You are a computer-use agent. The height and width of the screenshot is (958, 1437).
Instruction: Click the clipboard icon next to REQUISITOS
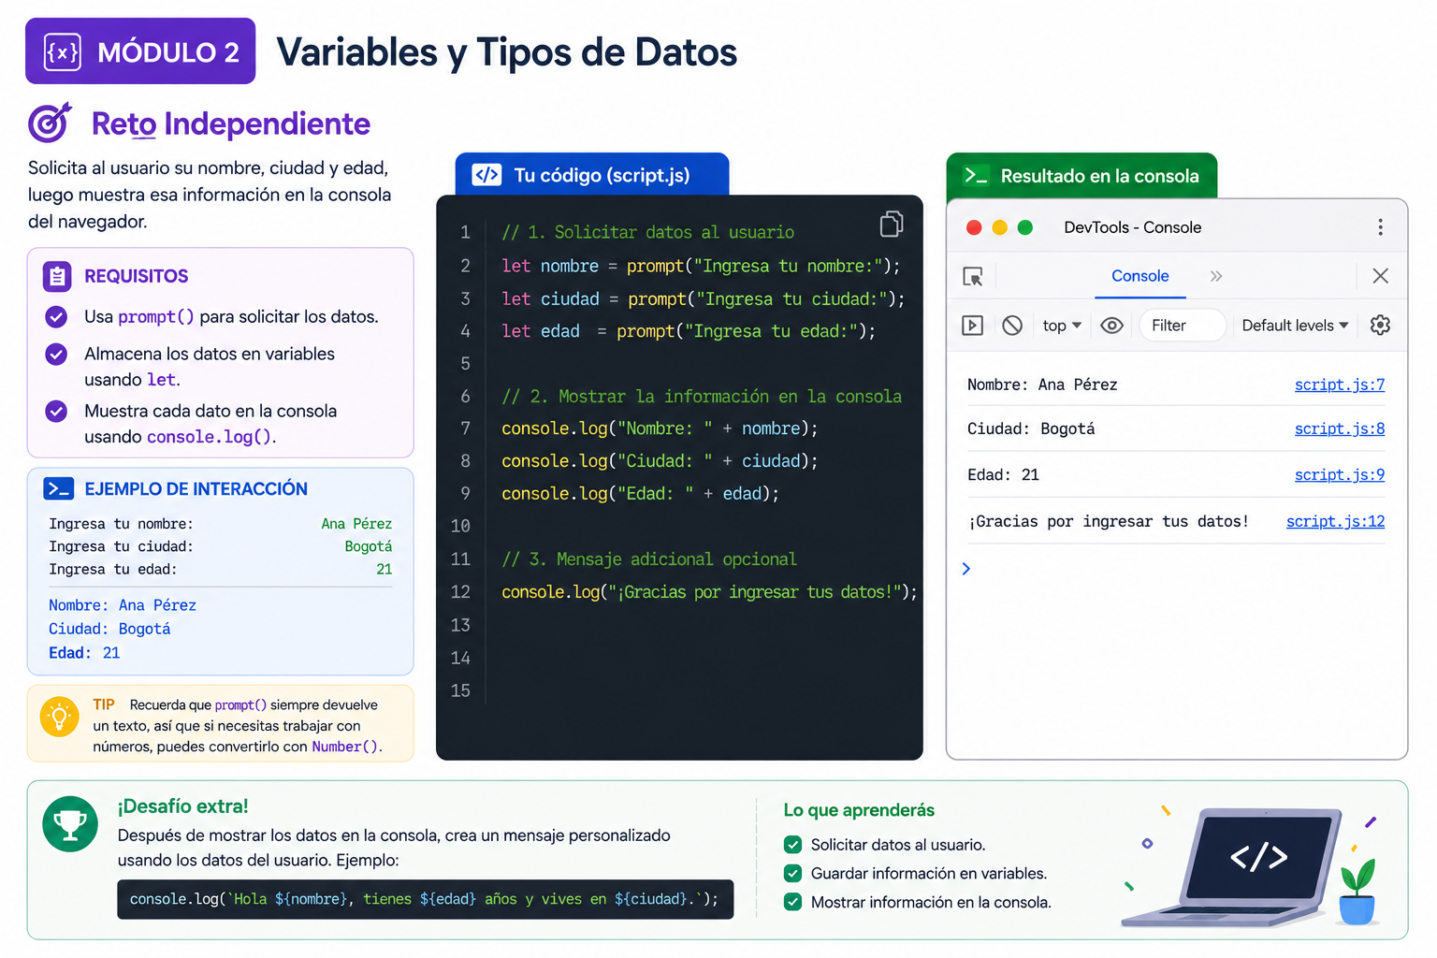[x=57, y=276]
